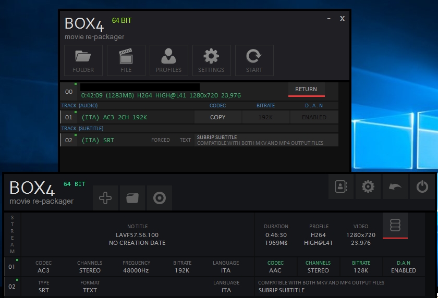Change output BITRATE 128K in lower window

pyautogui.click(x=361, y=267)
